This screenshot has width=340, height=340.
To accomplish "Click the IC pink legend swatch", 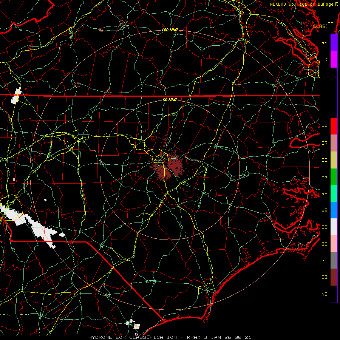I will (334, 244).
